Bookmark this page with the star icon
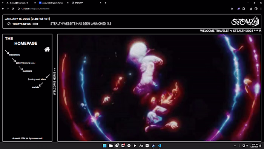Viewport: 264px width, 149px height. [x=232, y=9]
